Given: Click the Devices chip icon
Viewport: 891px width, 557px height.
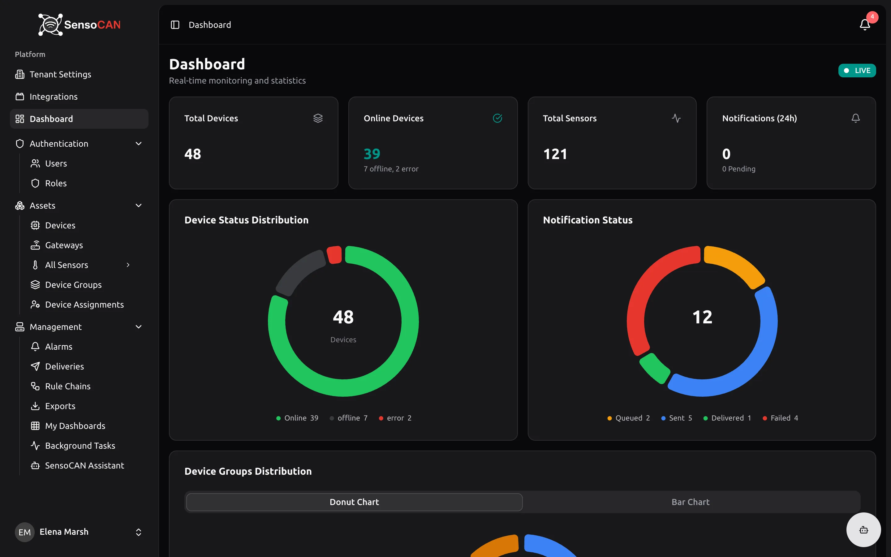Looking at the screenshot, I should (x=35, y=226).
